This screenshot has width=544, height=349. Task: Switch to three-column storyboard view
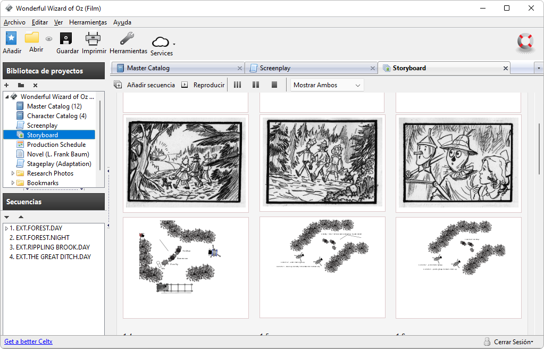pos(237,85)
